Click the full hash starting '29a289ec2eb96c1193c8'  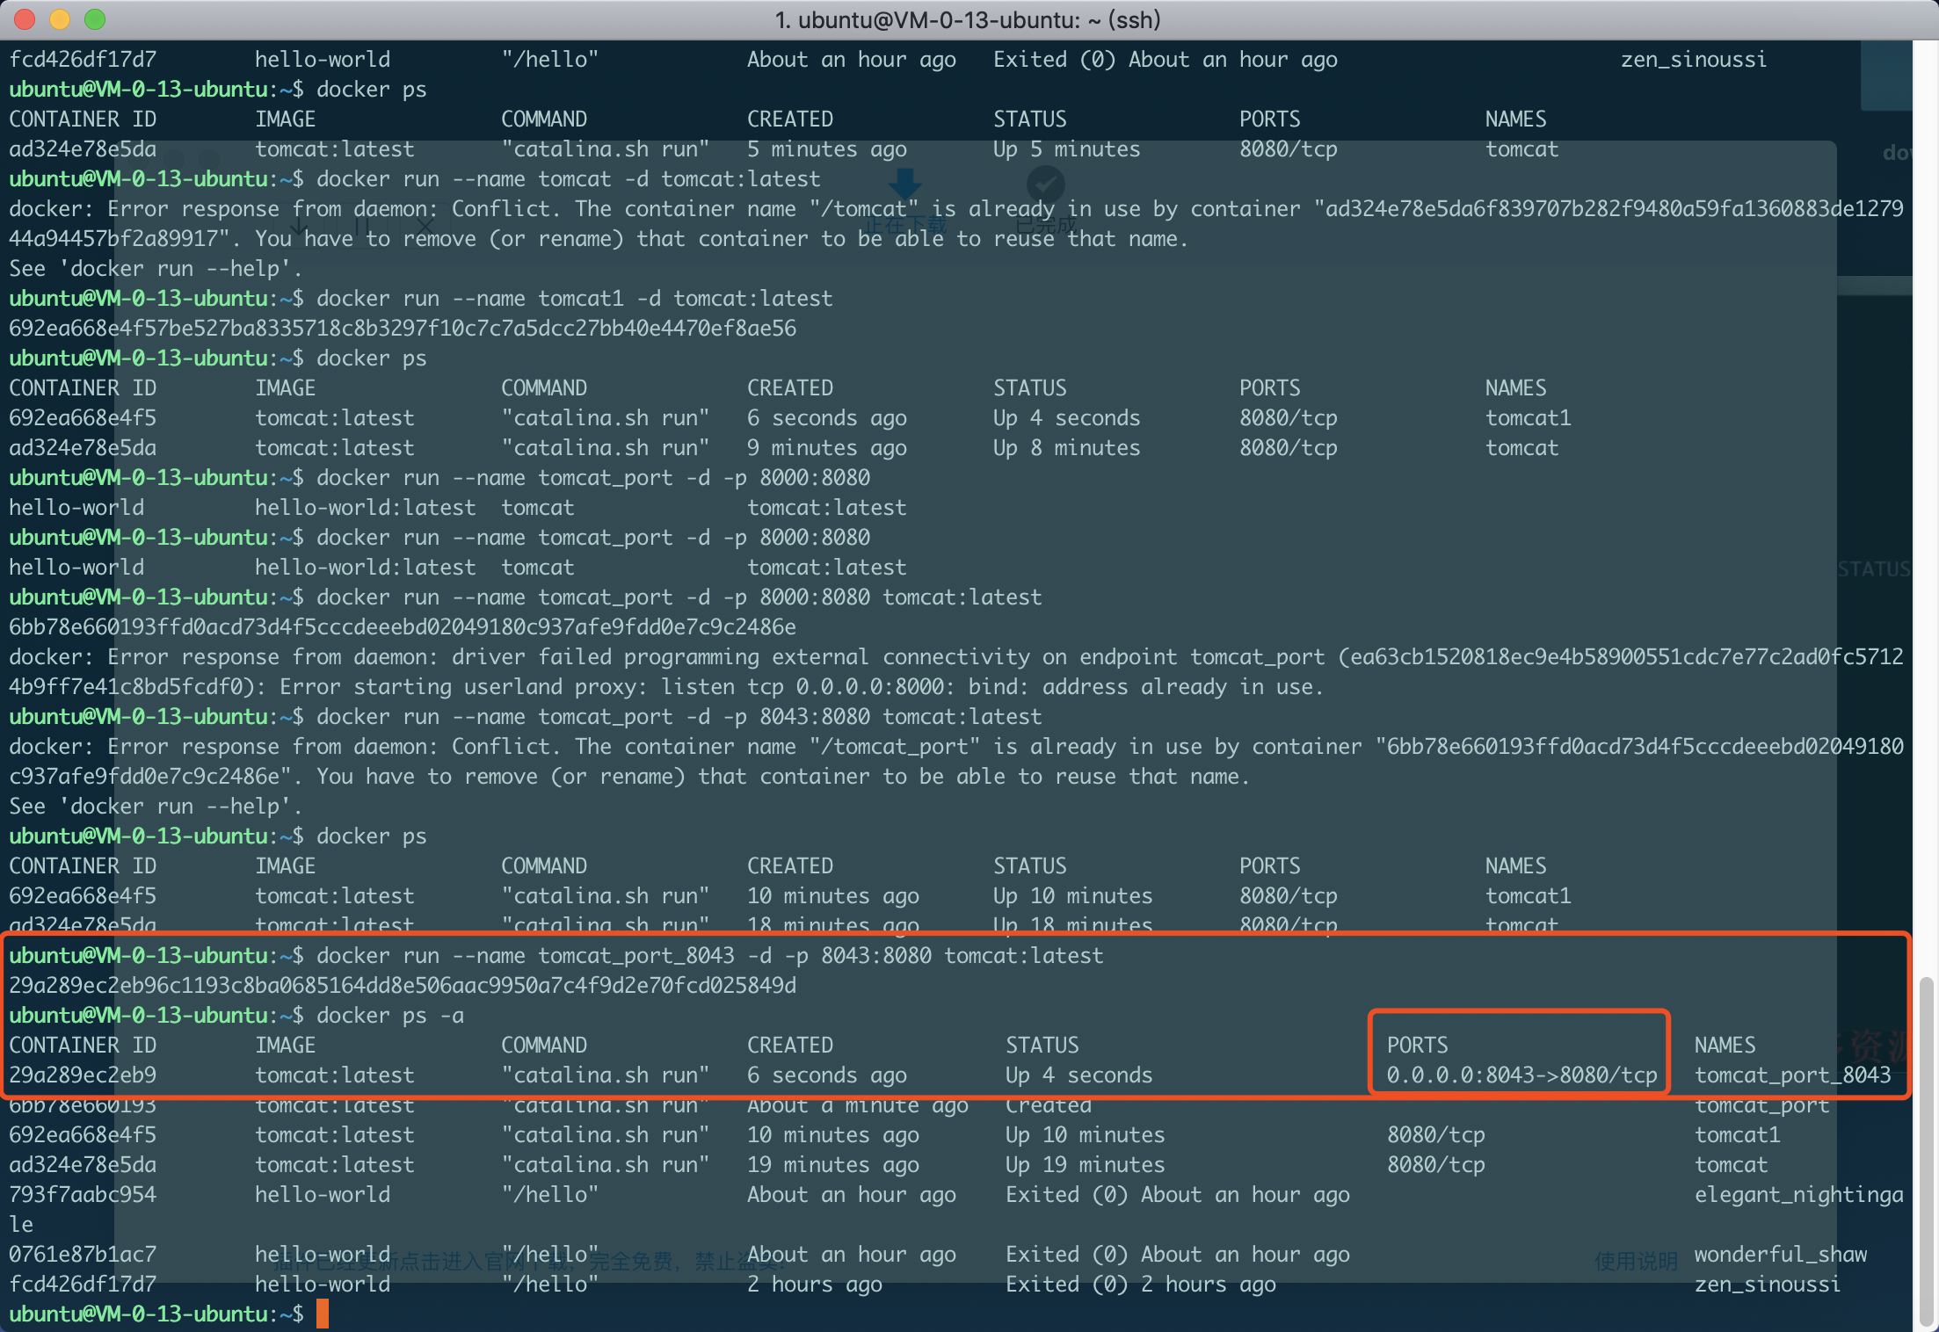(403, 986)
